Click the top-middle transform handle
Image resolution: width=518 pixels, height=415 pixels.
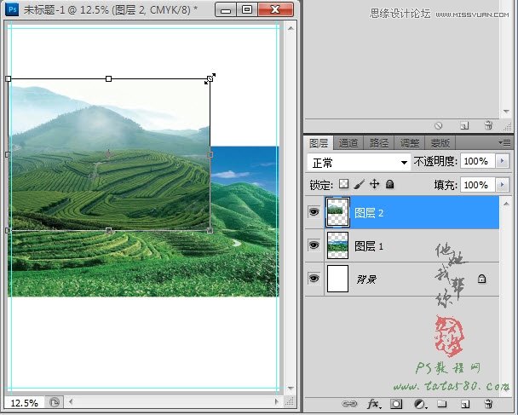tap(108, 78)
